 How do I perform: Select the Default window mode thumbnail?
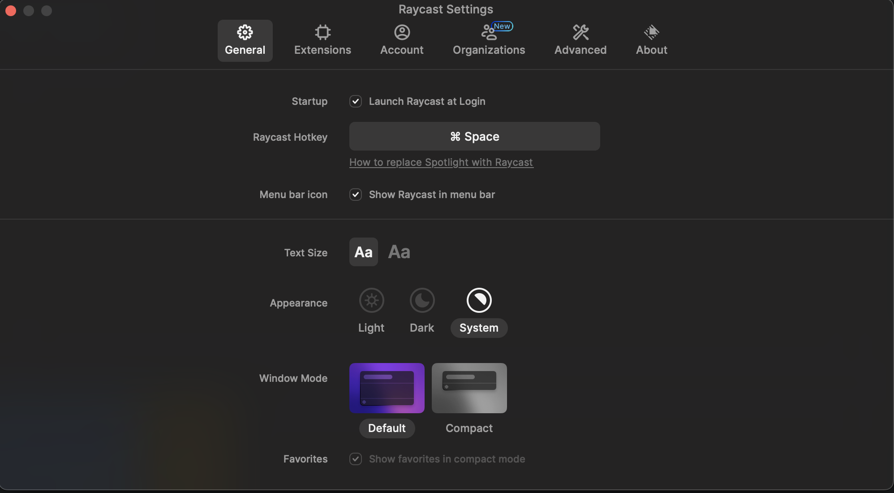click(x=387, y=388)
